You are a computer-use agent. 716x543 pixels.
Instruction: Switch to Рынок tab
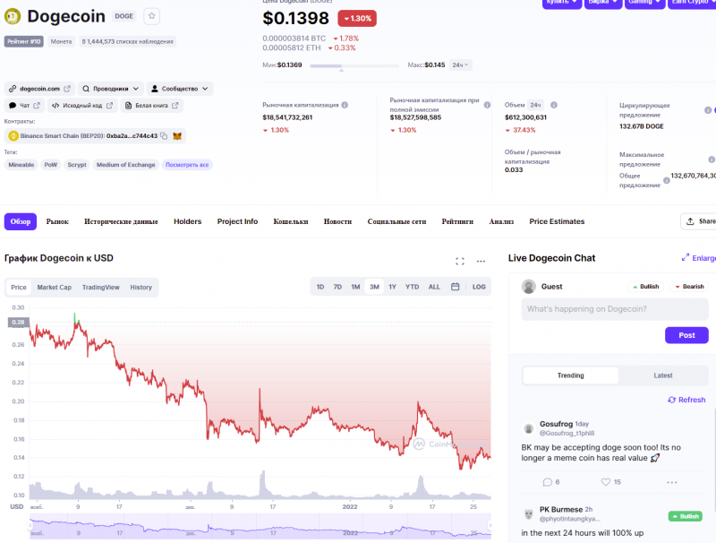[x=57, y=221]
